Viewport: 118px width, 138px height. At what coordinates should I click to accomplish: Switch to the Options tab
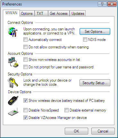pyautogui.click(x=27, y=14)
